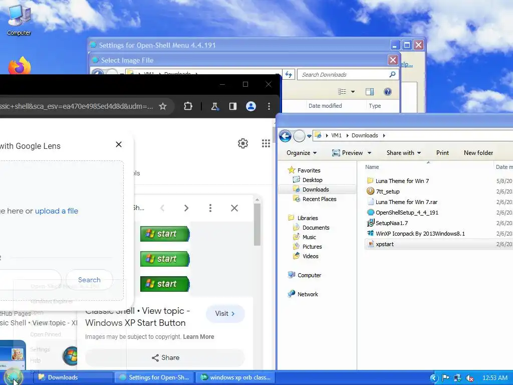Open Music library

click(309, 237)
